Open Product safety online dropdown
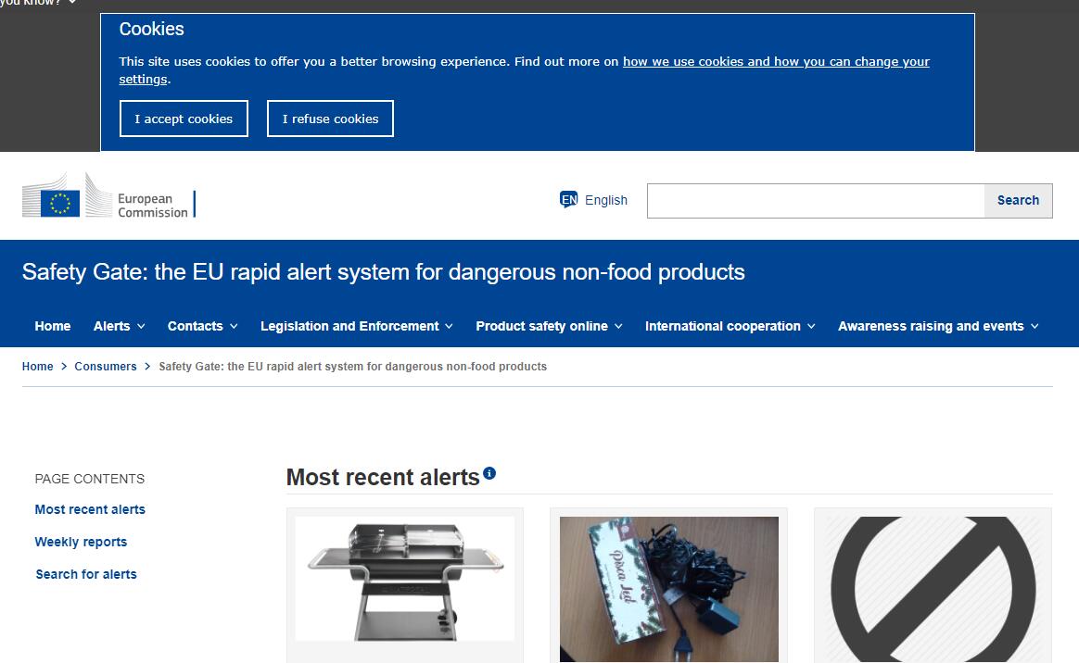The image size is (1079, 663). [x=549, y=326]
